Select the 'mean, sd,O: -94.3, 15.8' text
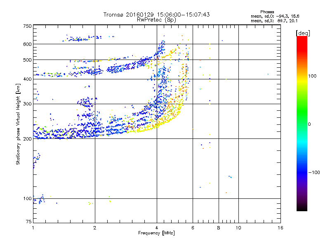 275,16
